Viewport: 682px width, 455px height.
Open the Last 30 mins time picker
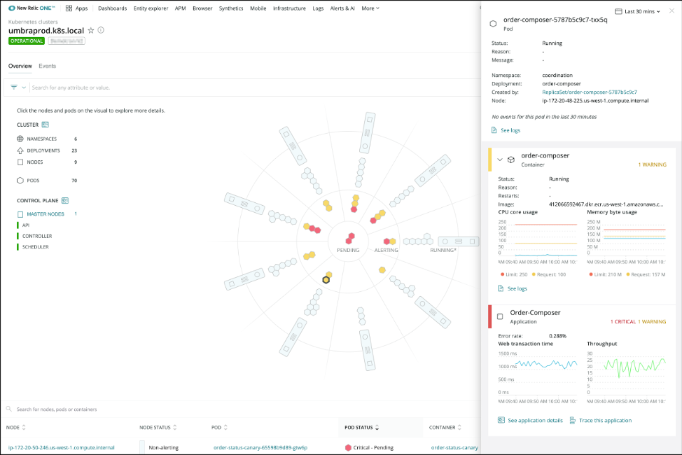click(638, 11)
